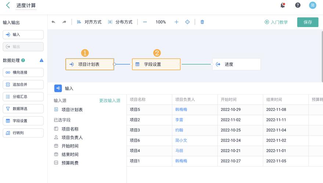323x183 pixels.
Task: Click the locate/center canvas icon
Action: pos(187,22)
